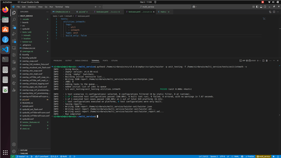This screenshot has height=158, width=281.
Task: Click errors and warnings count in status bar
Action: [x=54, y=157]
